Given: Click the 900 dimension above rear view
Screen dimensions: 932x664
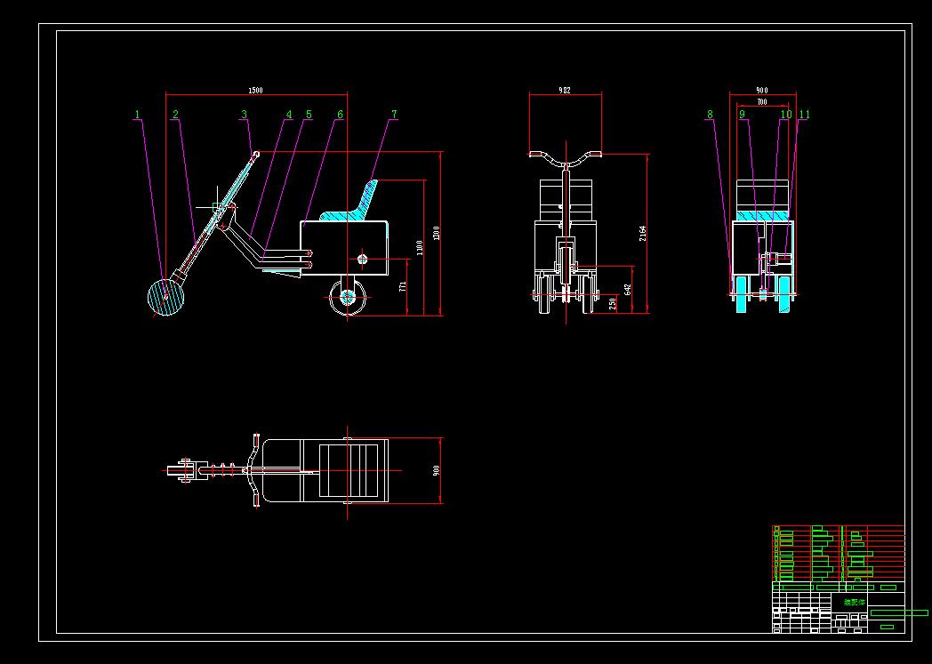Looking at the screenshot, I should [x=760, y=89].
